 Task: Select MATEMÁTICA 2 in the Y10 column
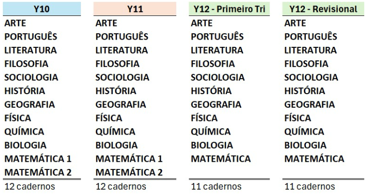pyautogui.click(x=38, y=172)
